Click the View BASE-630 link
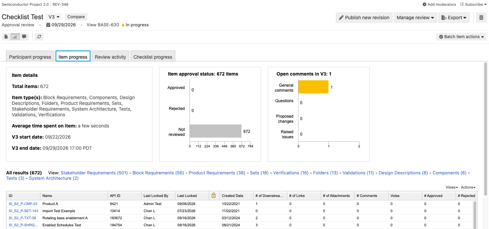Viewport: 489px width, 229px height. [x=103, y=25]
